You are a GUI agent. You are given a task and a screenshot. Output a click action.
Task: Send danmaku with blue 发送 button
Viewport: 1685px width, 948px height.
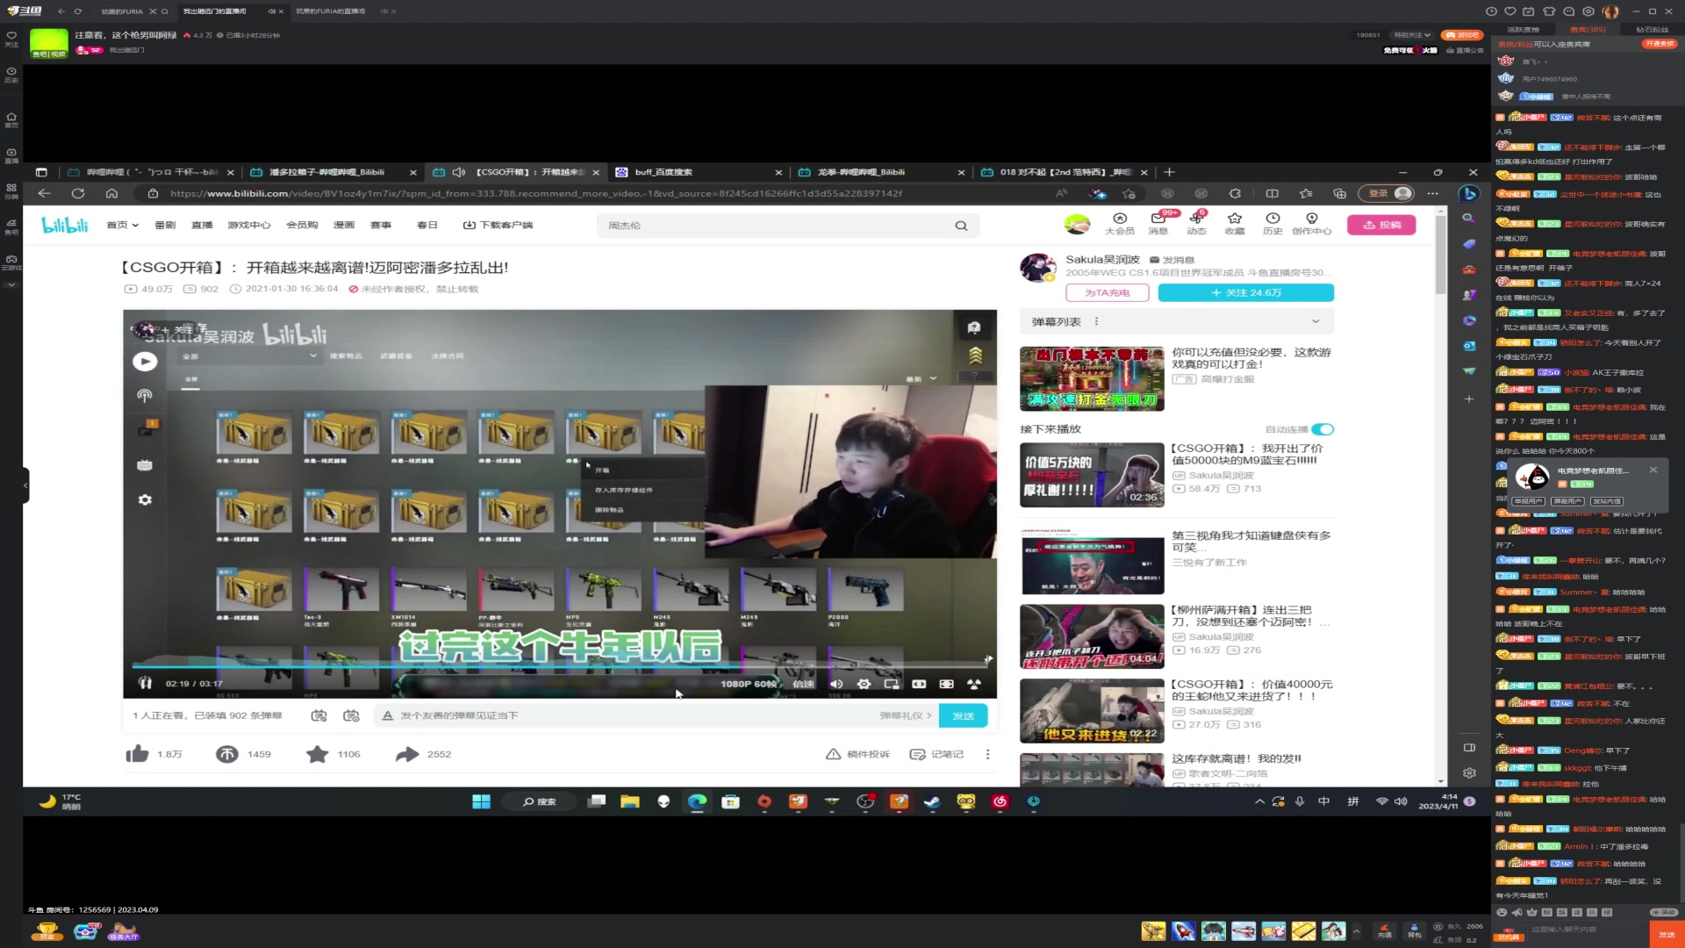coord(963,715)
